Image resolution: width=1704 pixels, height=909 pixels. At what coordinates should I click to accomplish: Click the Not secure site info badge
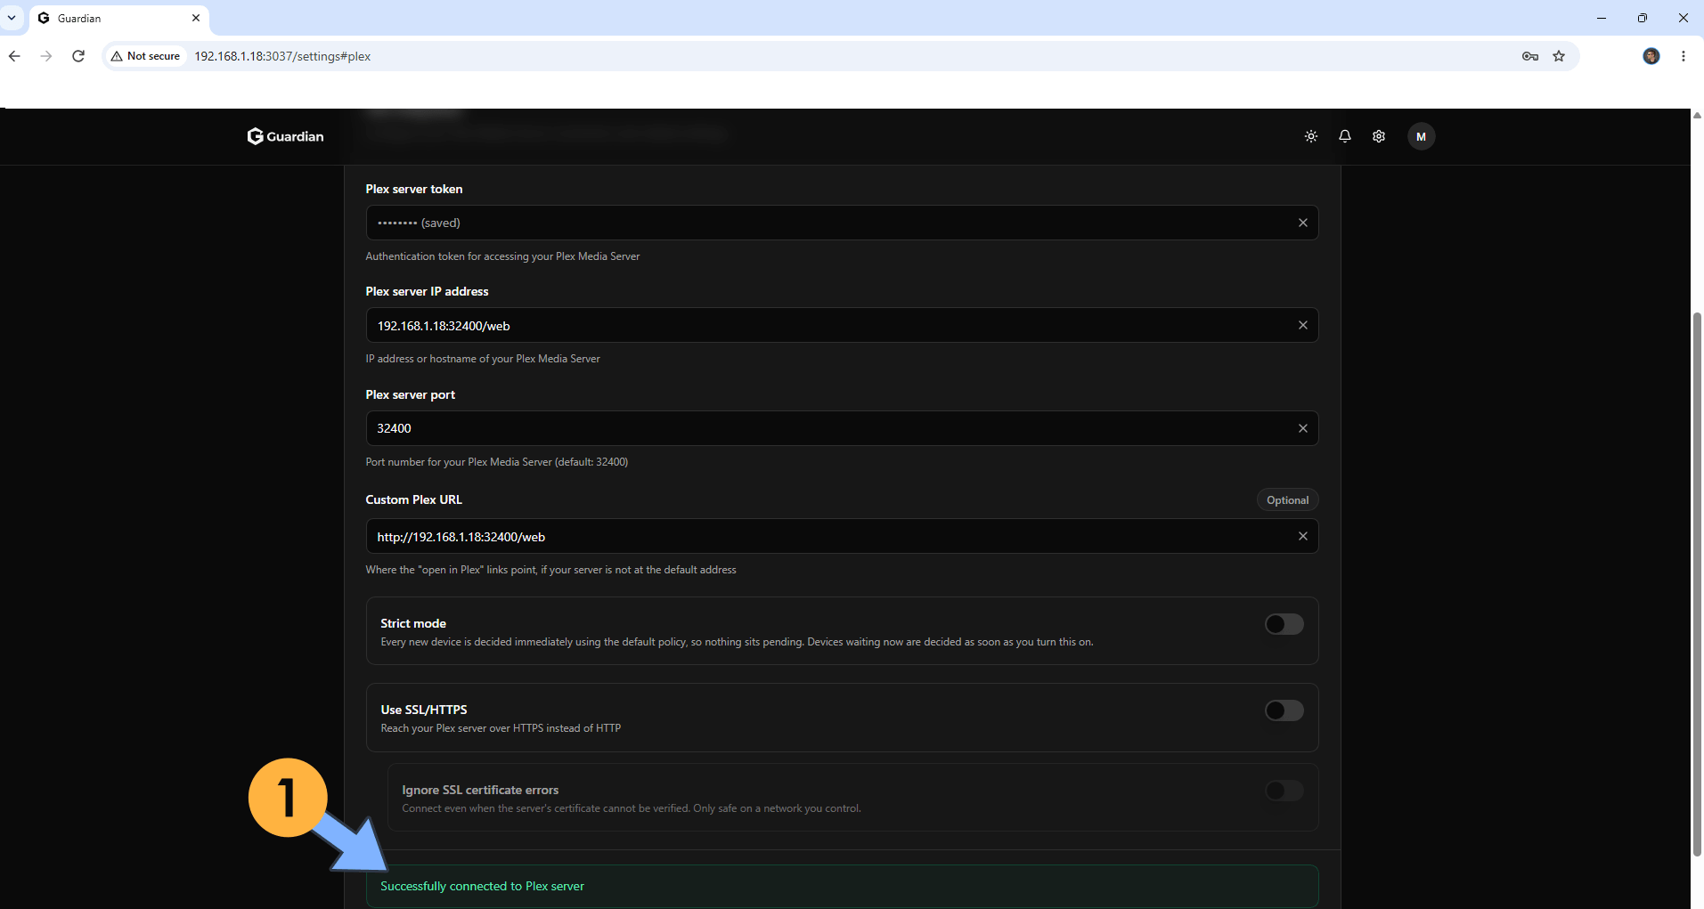145,56
